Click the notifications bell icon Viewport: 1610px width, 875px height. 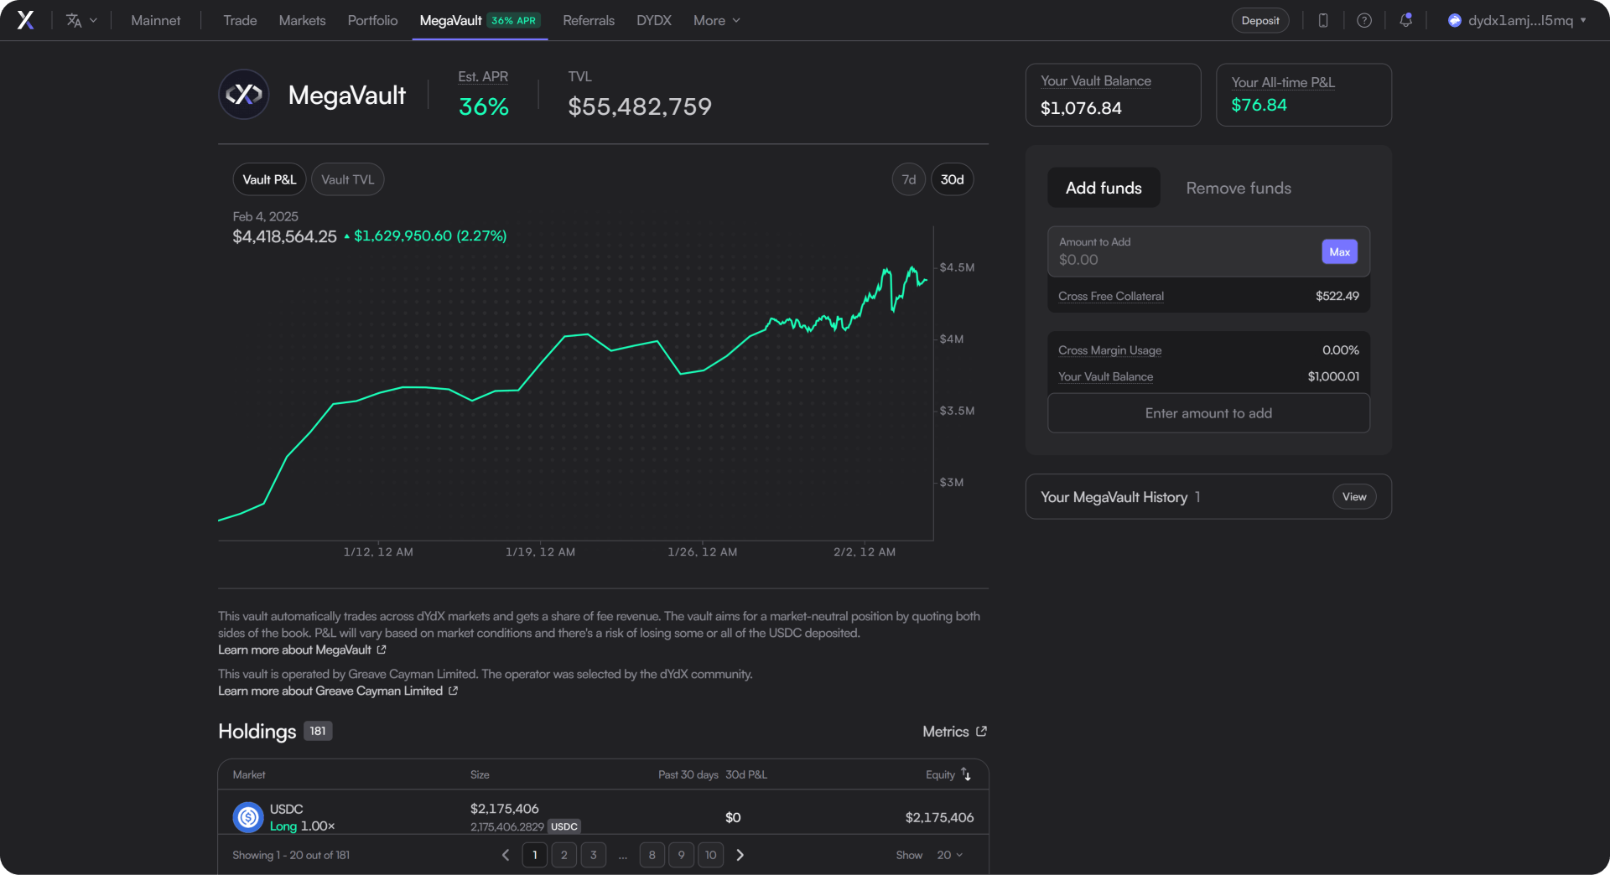click(1406, 20)
